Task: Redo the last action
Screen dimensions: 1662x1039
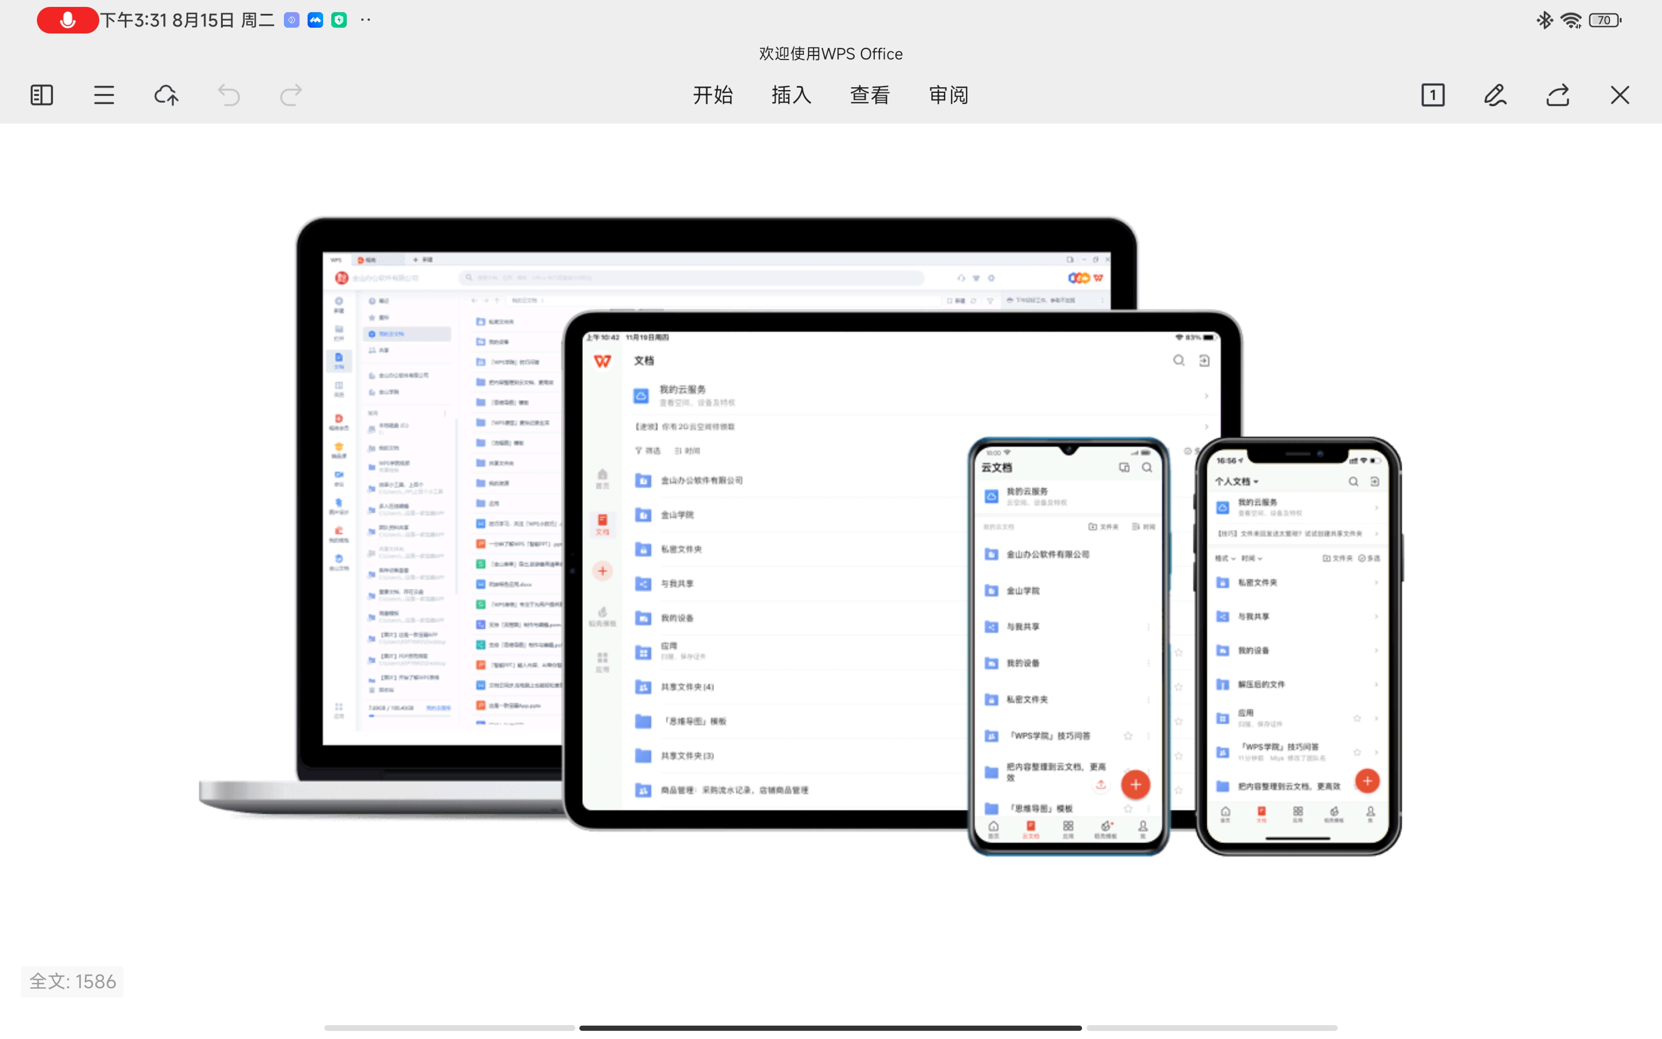Action: (x=291, y=95)
